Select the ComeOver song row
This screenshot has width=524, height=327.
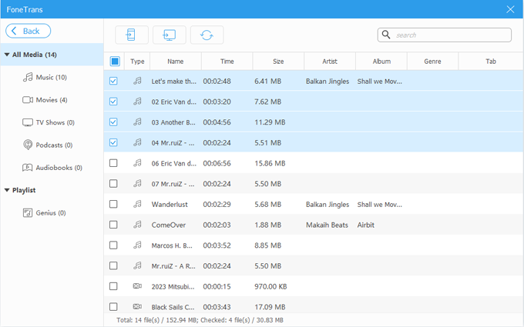231,225
